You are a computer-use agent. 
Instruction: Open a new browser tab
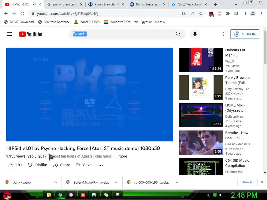coord(216,4)
